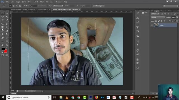Hide Layer 0 with the eye icon
The height and width of the screenshot is (100, 179).
[x=152, y=25]
